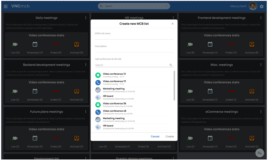Open Backend development meetings options menu
Image resolution: width=268 pixels, height=160 pixels.
(x=86, y=65)
